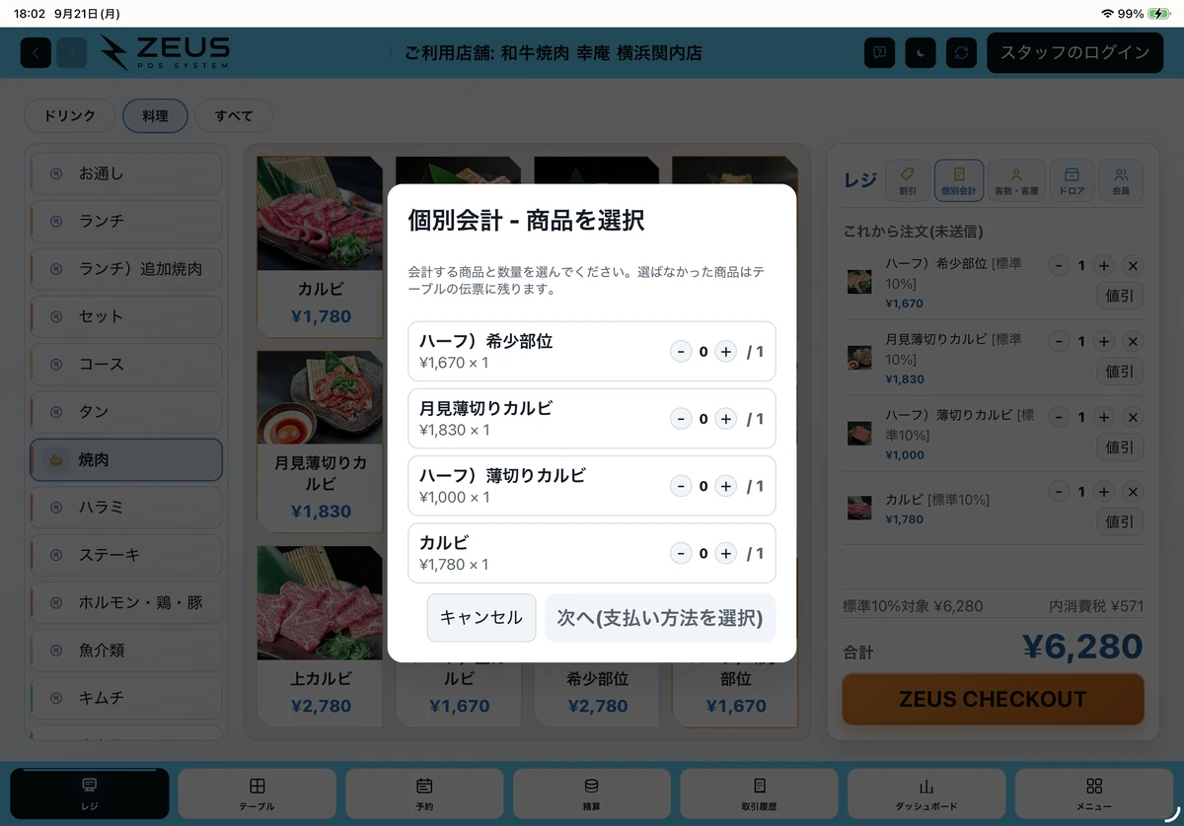The width and height of the screenshot is (1184, 826).
Task: Select the ドリンク category tab
Action: 70,116
